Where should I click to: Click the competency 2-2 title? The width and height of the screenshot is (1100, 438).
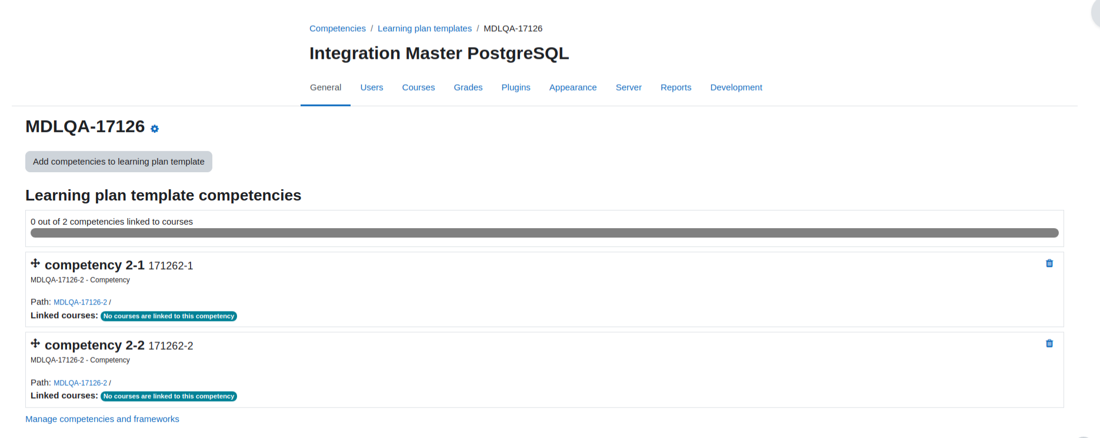[95, 345]
